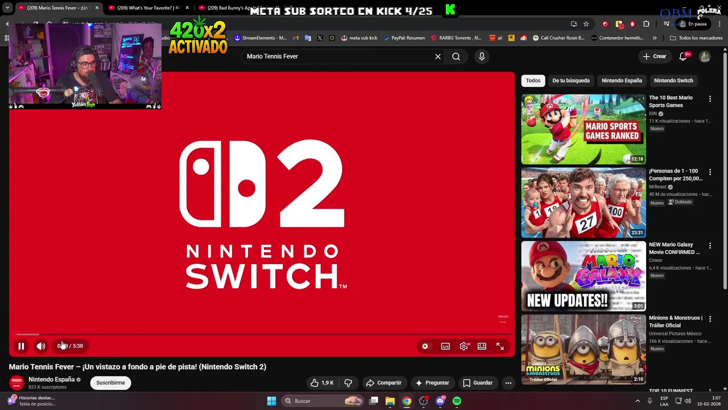Open the RARBG Torrents bookmark
Viewport: 728px width, 410px height.
456,38
